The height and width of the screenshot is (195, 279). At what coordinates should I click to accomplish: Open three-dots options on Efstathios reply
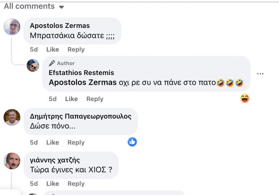click(x=260, y=74)
